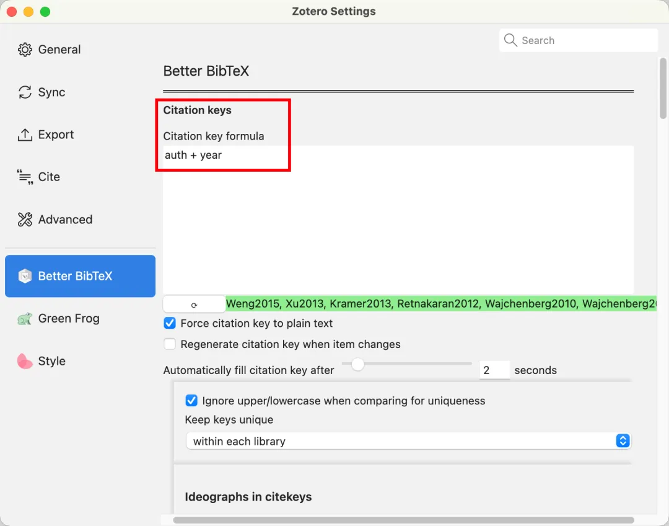
Task: Enable Regenerate citation key when item changes
Action: [170, 344]
